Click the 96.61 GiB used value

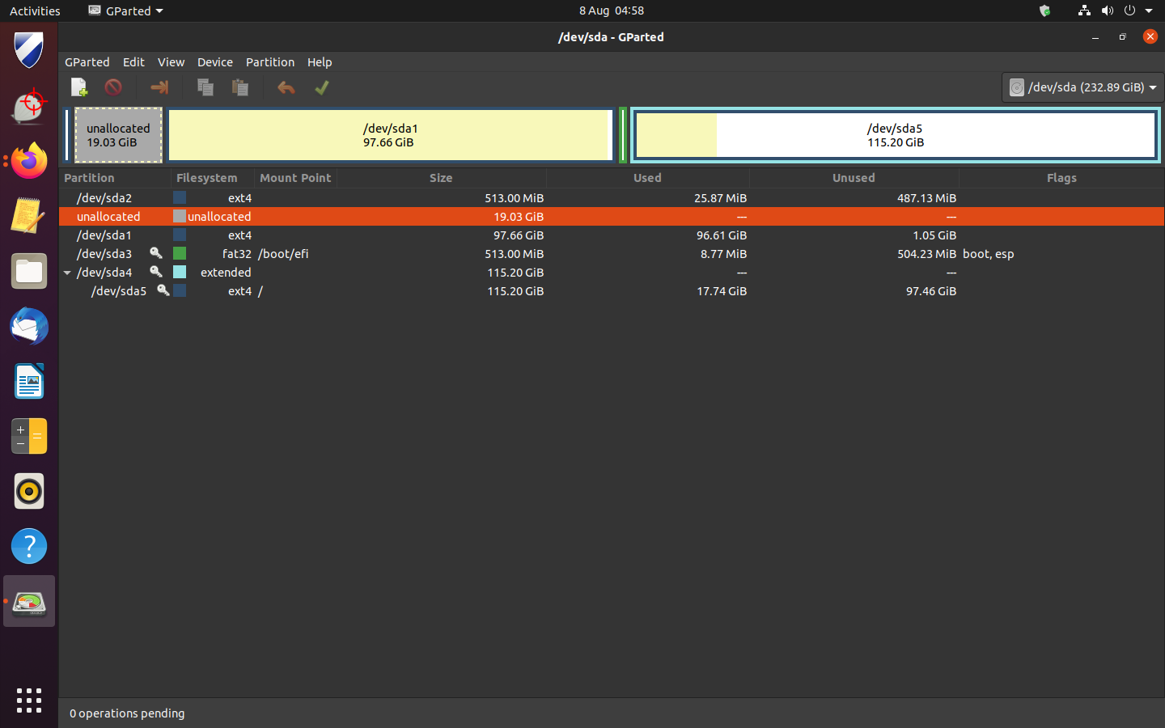pyautogui.click(x=722, y=235)
